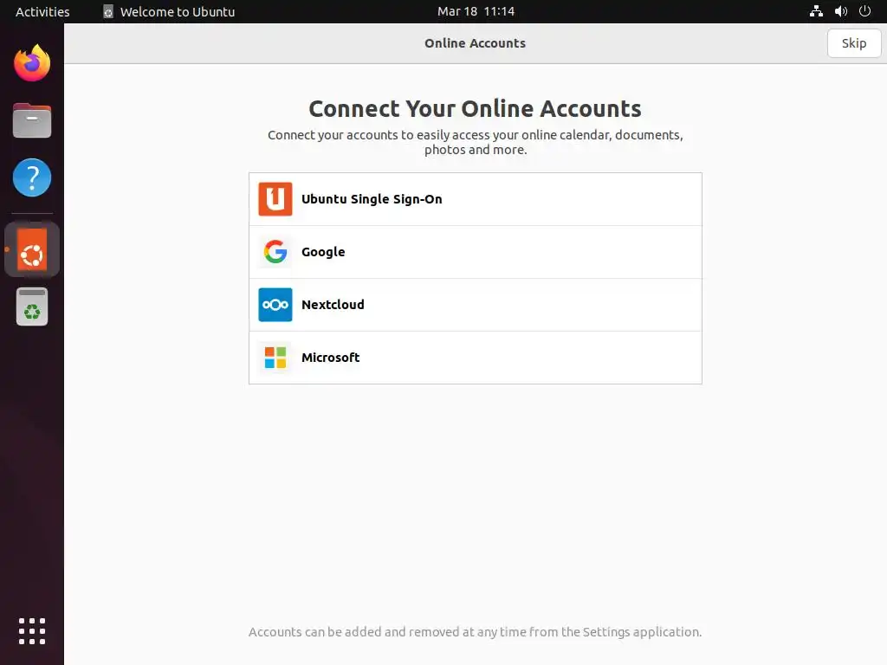Open Firefox from the dock
Viewport: 887px width, 665px height.
pos(32,62)
